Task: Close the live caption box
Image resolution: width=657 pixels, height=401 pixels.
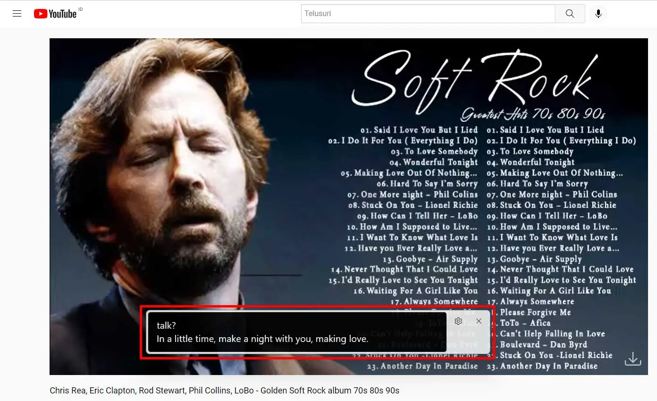Action: click(479, 321)
